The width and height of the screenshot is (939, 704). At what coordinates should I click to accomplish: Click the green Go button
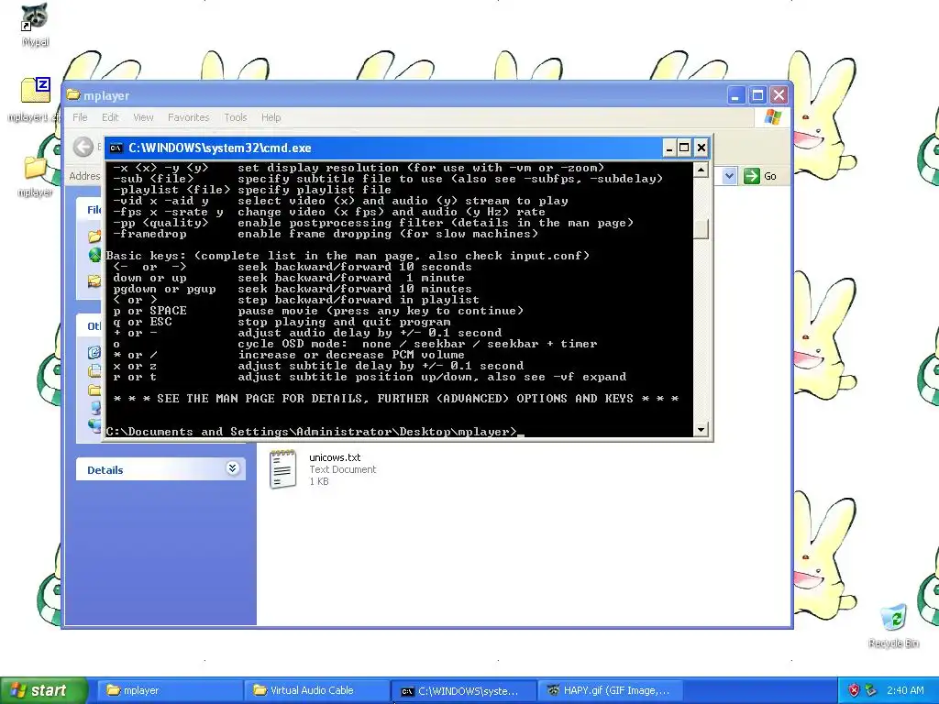point(760,176)
